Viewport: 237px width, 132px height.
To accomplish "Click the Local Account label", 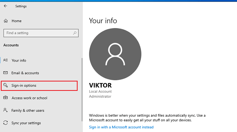I will (100, 92).
